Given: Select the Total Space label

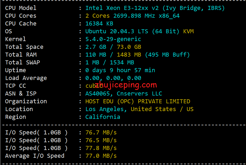Looking at the screenshot, I should [x=24, y=47].
